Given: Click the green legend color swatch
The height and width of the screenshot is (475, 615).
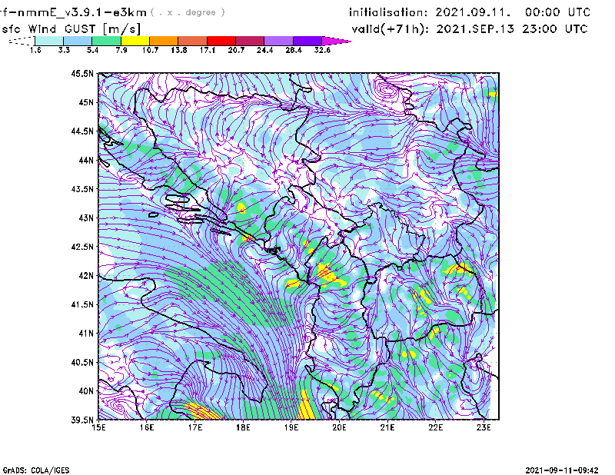Looking at the screenshot, I should (106, 41).
